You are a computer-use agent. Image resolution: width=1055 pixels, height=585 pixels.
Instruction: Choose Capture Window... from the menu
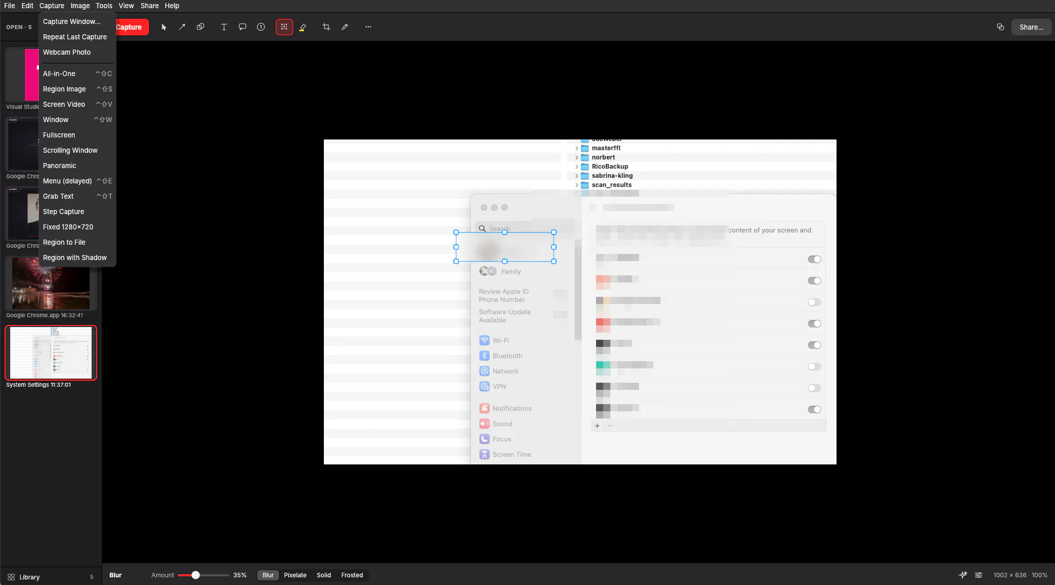pos(78,21)
